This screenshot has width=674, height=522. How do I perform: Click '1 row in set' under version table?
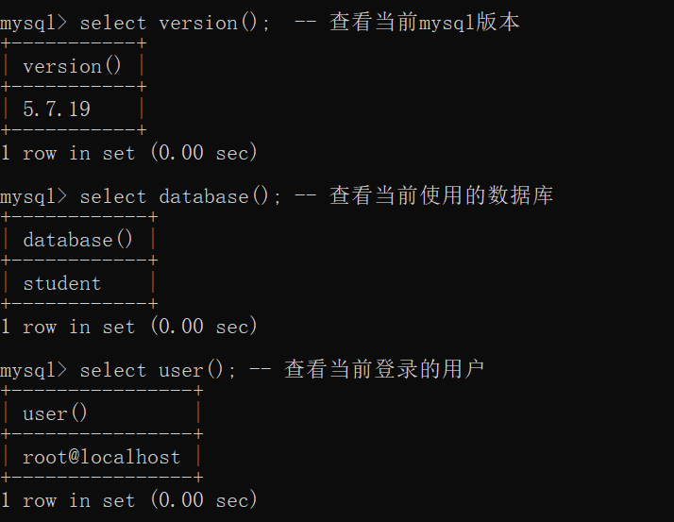pos(68,153)
